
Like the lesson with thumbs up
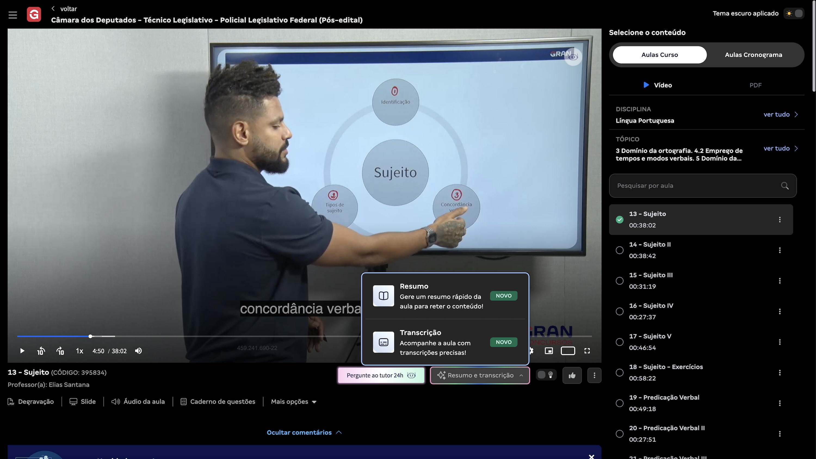[572, 375]
